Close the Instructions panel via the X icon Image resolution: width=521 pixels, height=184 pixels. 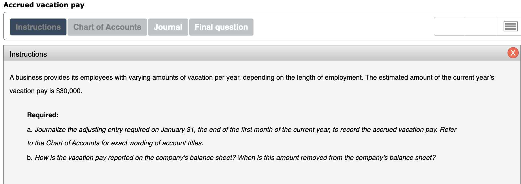tap(513, 53)
